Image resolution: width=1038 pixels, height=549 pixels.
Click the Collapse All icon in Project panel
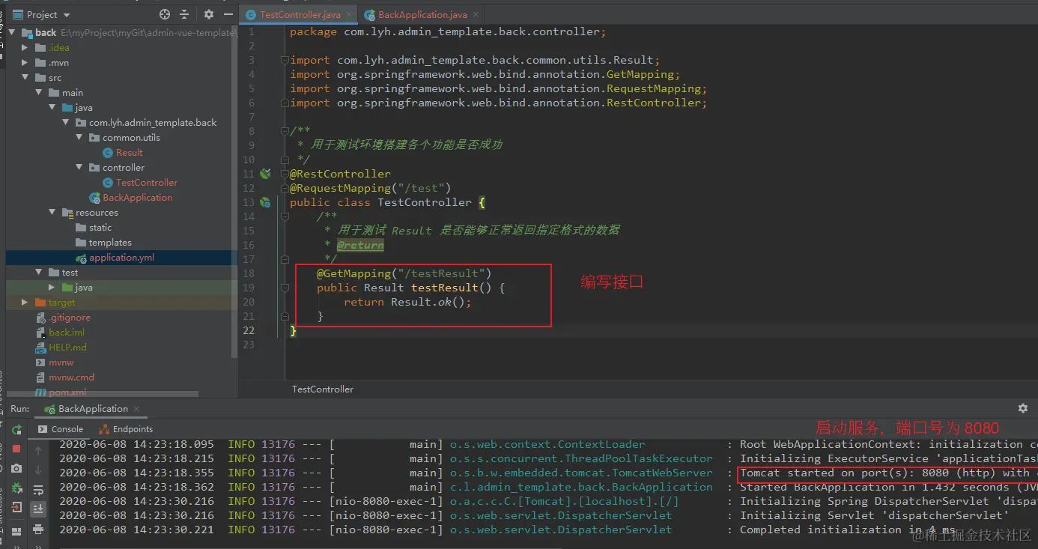[x=184, y=14]
